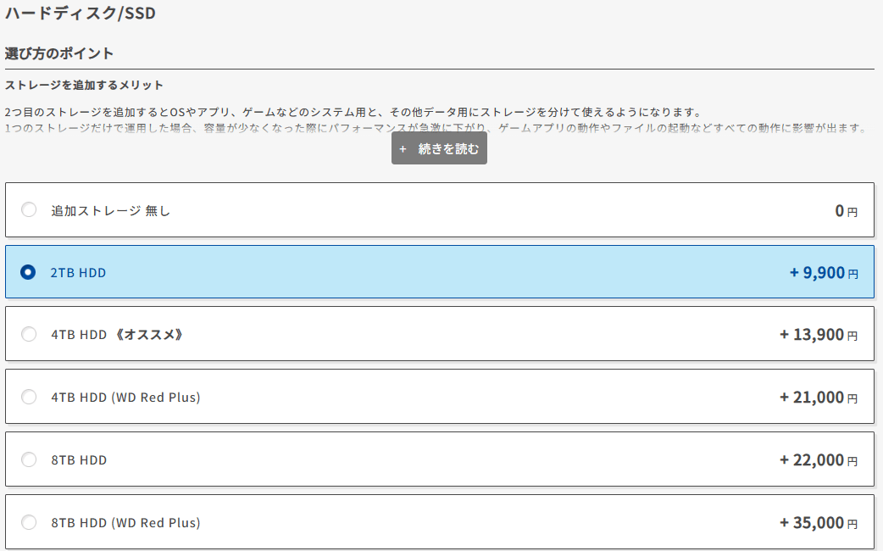Click the 8TB HDD label text

[x=79, y=459]
